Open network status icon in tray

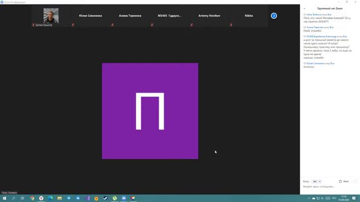point(318,198)
